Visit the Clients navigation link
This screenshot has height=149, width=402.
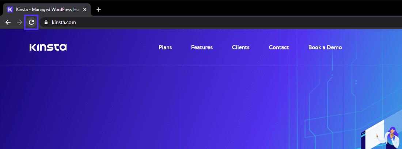point(240,47)
